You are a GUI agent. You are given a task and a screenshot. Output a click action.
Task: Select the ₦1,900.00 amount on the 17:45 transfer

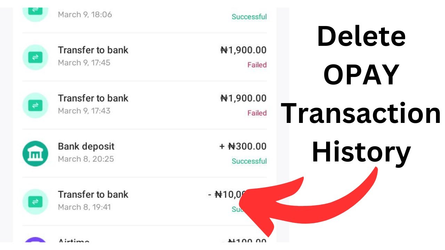(x=243, y=50)
